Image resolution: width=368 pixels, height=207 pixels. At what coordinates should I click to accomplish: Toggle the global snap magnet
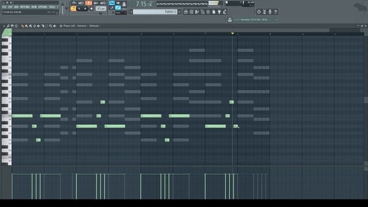(x=113, y=13)
